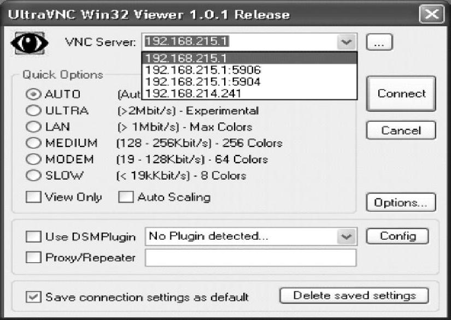Viewport: 451px width, 320px height.
Task: Select the MEDIUM quick option
Action: [33, 143]
